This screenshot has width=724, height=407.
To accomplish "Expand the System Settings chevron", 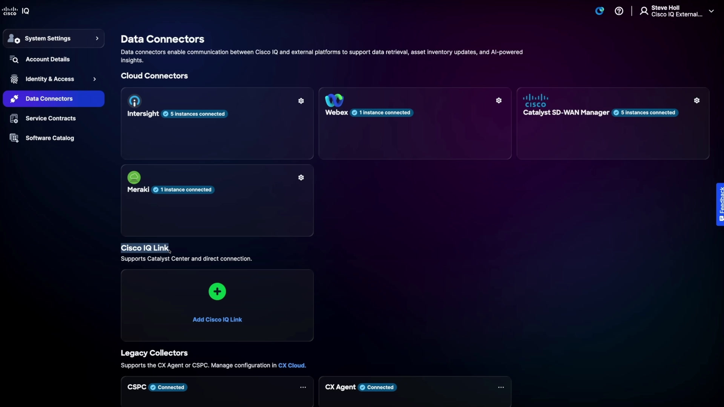I will pyautogui.click(x=97, y=38).
